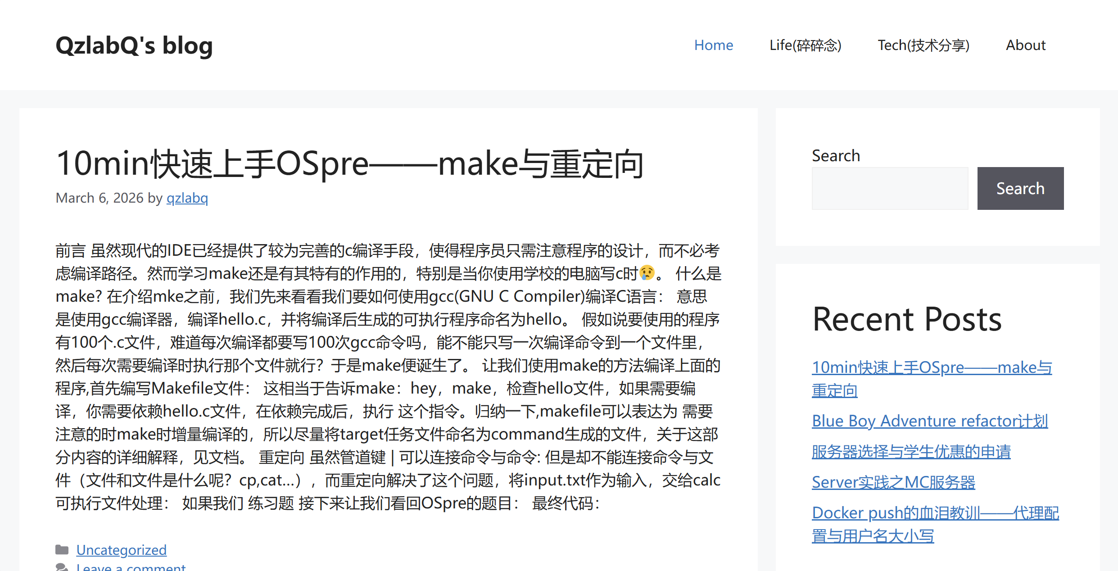The width and height of the screenshot is (1118, 571).
Task: Focus the Search text field
Action: coord(889,188)
